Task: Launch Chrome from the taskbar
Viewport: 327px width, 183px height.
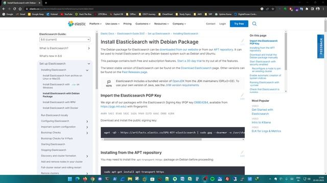Action: click(92, 179)
